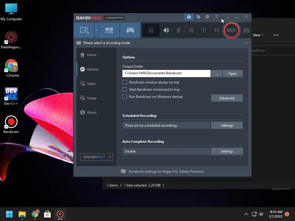Open the Windows Start menu
This screenshot has height=221, width=295.
9,214
